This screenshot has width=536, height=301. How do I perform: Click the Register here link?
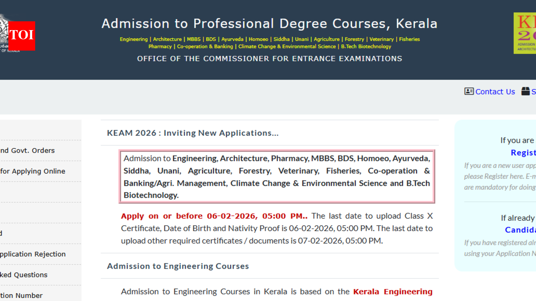(523, 153)
